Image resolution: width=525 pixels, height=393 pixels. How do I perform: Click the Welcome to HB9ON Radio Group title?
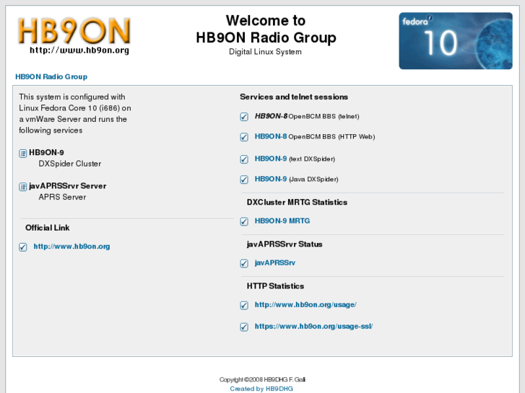pyautogui.click(x=266, y=29)
